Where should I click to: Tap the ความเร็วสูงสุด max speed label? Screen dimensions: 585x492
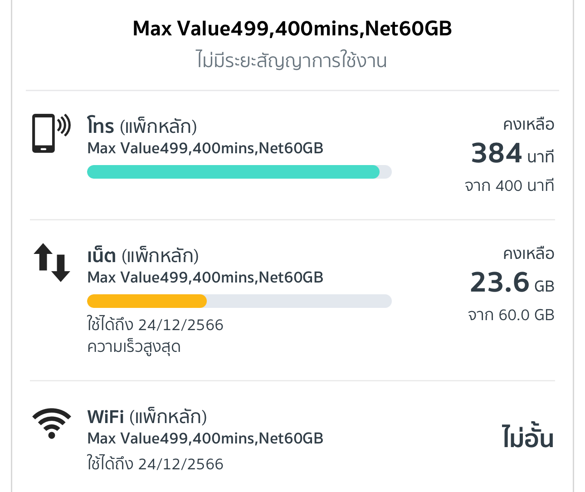click(x=134, y=347)
